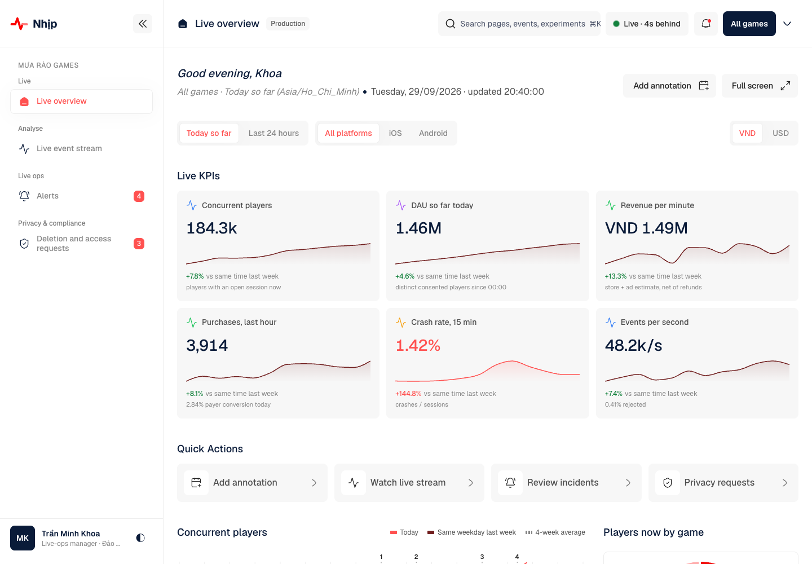Click the Privacy requests shield icon
Screen dimensions: 812x564
point(668,483)
